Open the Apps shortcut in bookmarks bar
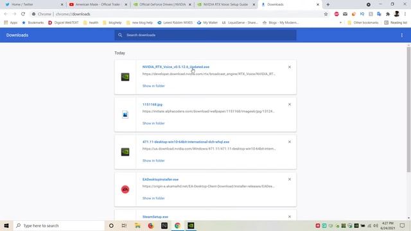The image size is (411, 231). click(x=10, y=22)
